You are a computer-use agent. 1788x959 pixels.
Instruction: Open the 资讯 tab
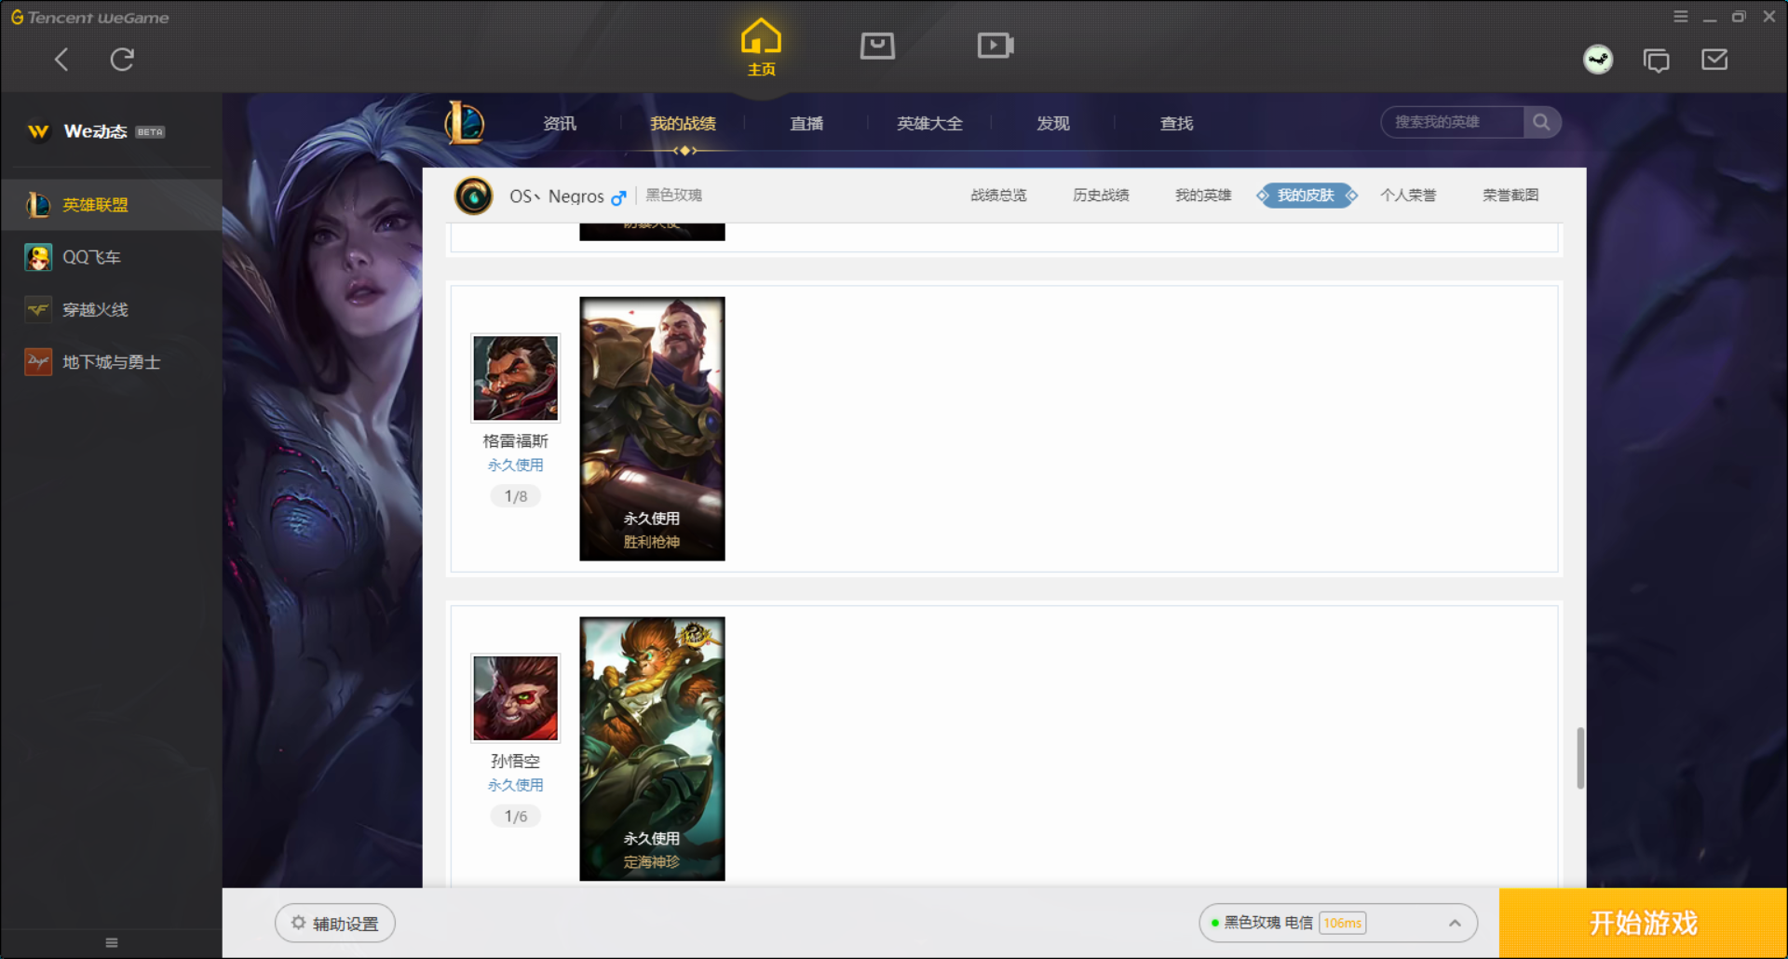point(560,123)
